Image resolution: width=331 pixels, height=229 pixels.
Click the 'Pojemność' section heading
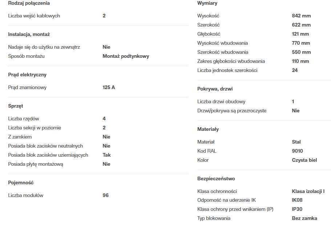(21, 183)
